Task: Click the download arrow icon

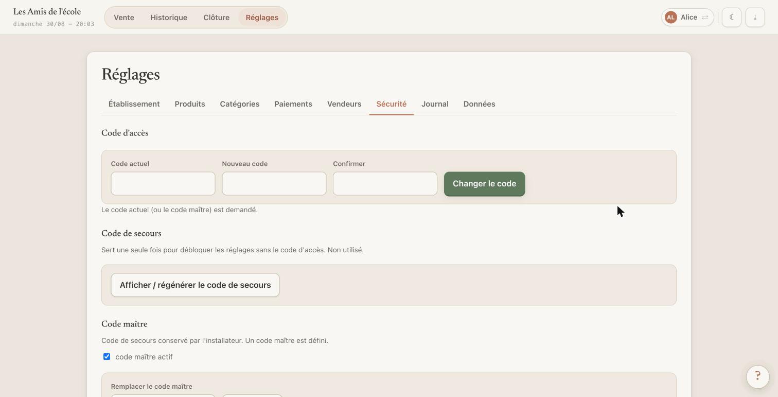Action: pyautogui.click(x=755, y=18)
